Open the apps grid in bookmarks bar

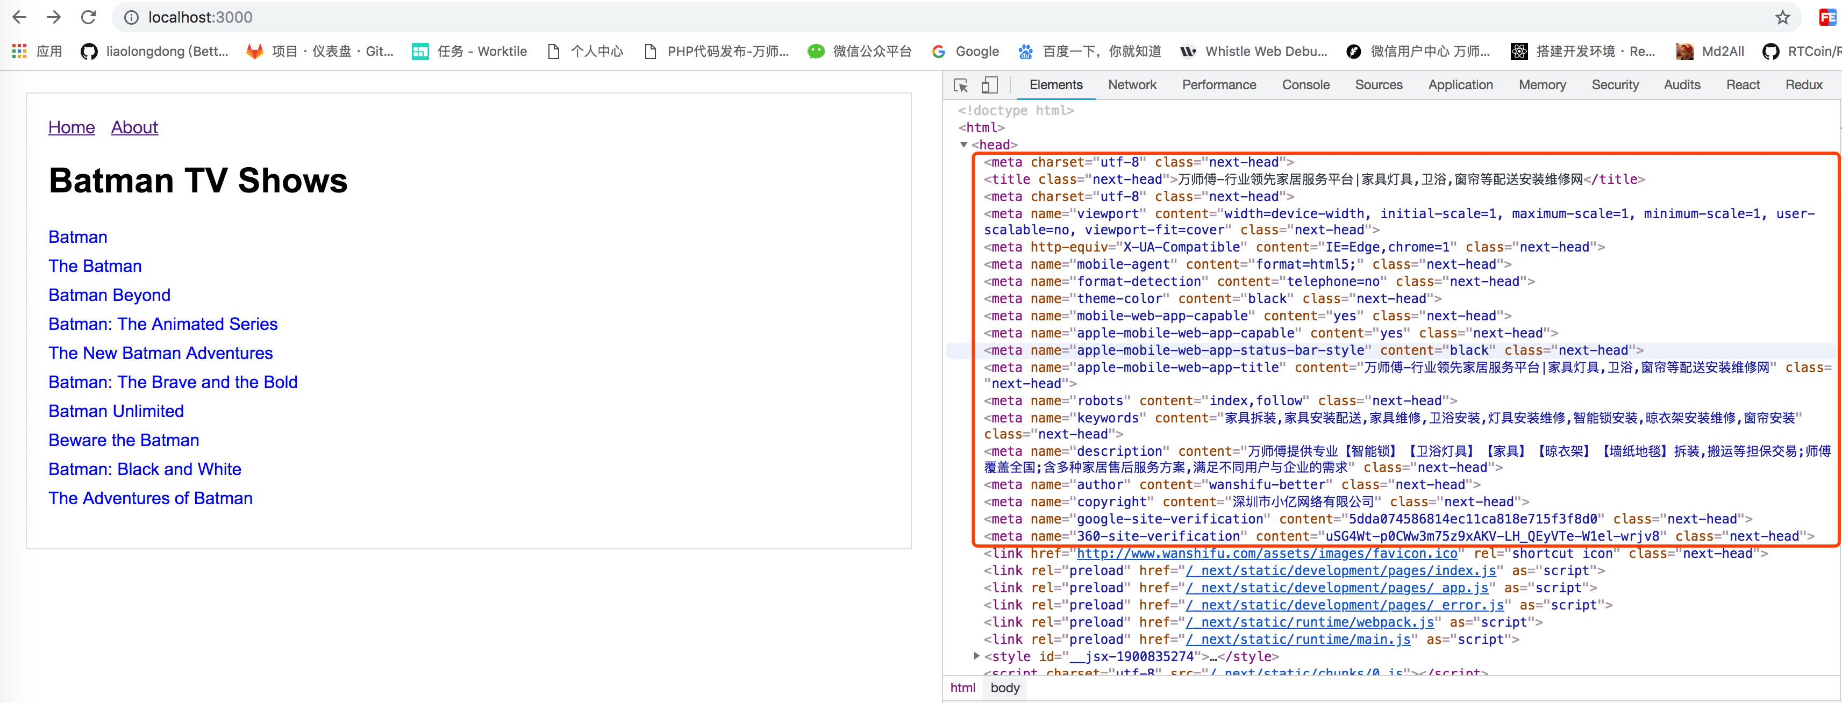[37, 52]
